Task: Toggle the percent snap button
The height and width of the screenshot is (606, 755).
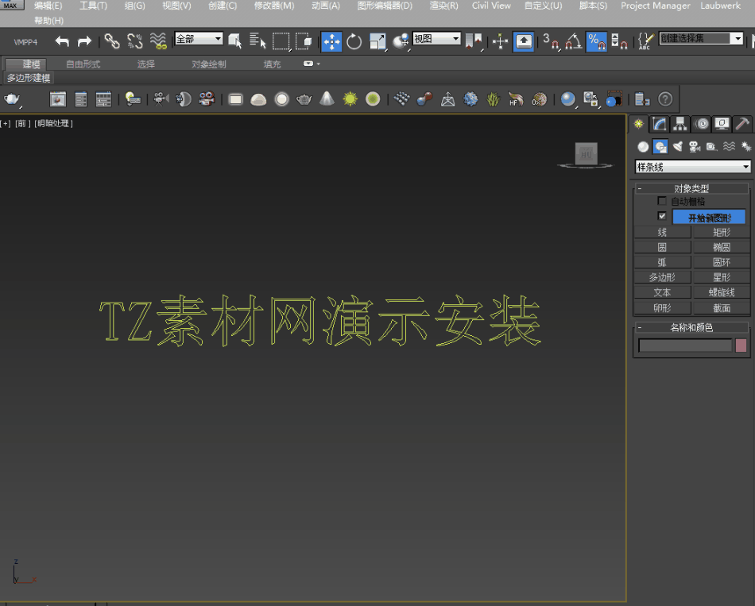Action: point(595,41)
